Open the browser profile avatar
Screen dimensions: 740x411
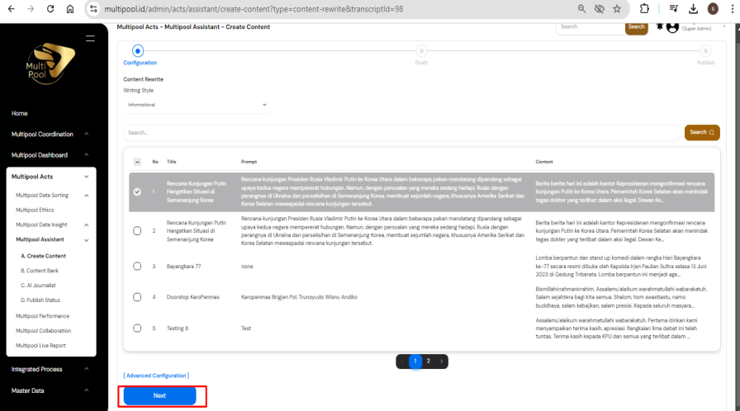(713, 9)
